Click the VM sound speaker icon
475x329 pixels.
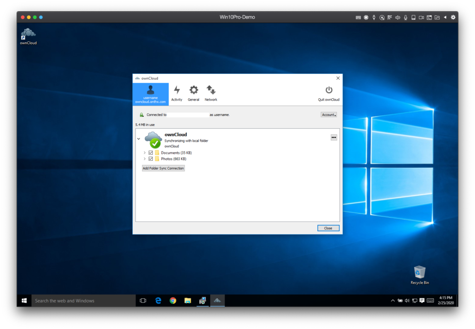[x=398, y=18]
